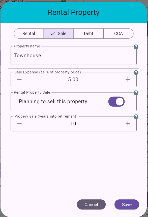The width and height of the screenshot is (148, 217).
Task: Cancel the Rental Property dialog
Action: point(91,204)
